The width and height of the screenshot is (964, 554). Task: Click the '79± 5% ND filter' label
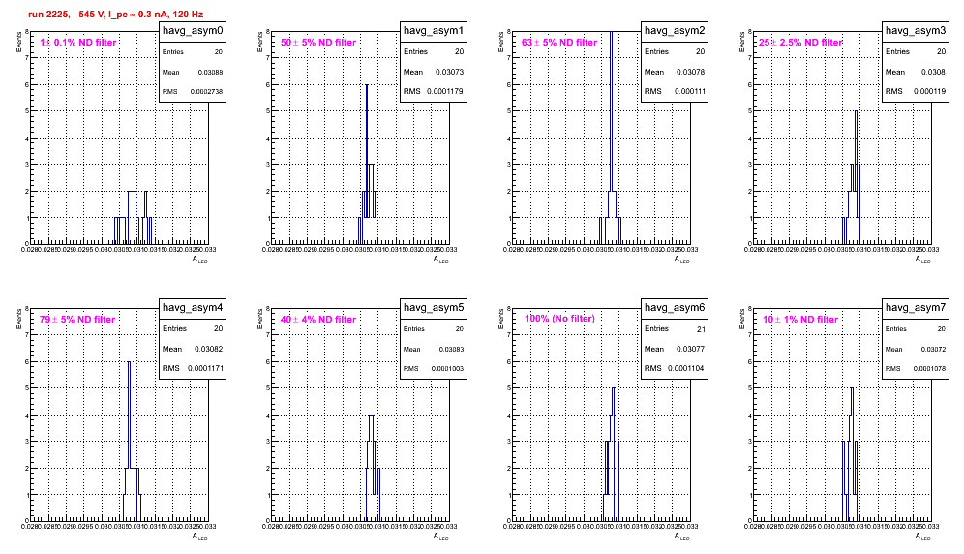tap(77, 320)
